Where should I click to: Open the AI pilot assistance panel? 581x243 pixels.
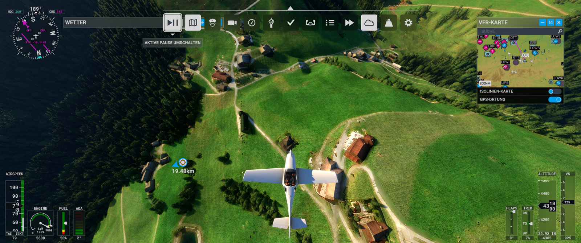(x=212, y=22)
